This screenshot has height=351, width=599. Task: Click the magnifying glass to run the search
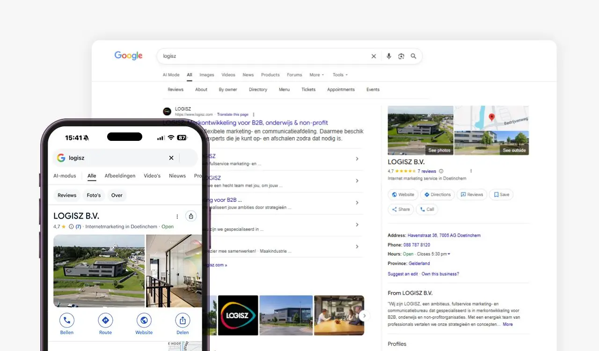tap(413, 56)
